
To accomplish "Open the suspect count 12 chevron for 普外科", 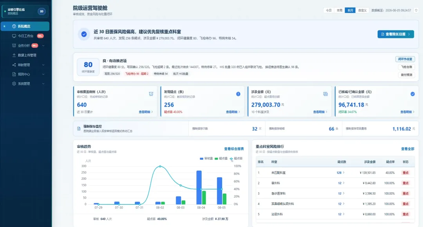I will 343,183.
